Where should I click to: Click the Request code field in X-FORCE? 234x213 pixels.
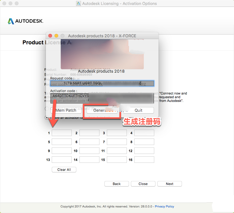click(x=102, y=83)
